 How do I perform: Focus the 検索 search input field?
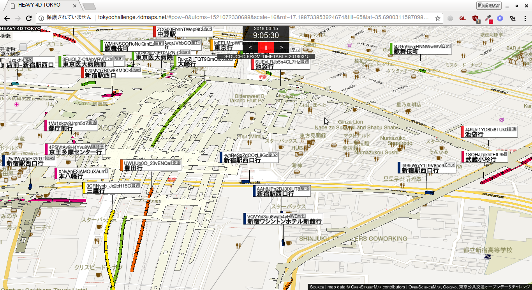[33, 36]
